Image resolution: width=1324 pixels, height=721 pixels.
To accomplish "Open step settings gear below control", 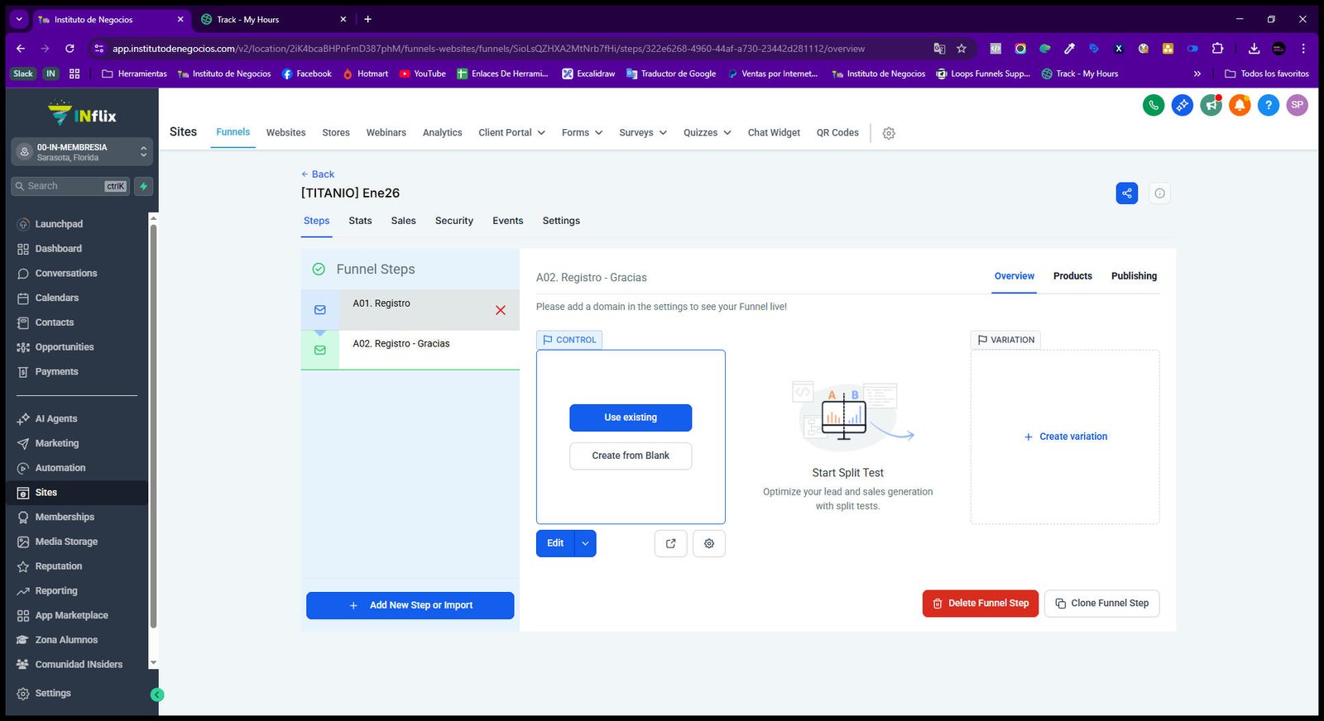I will [x=709, y=543].
